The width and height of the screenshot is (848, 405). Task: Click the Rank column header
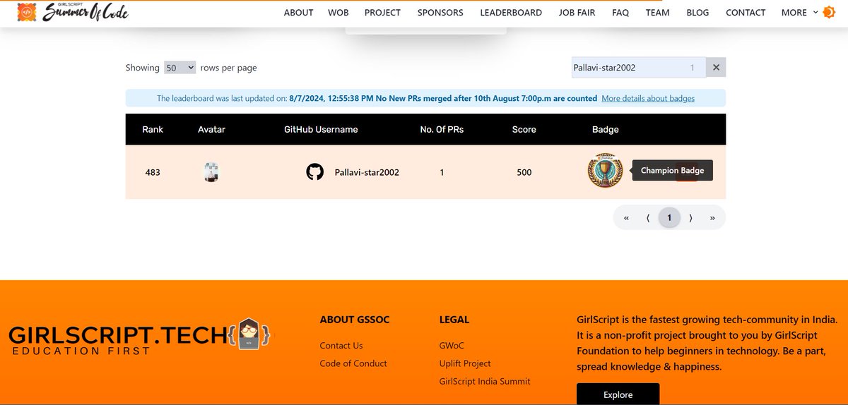tap(153, 129)
